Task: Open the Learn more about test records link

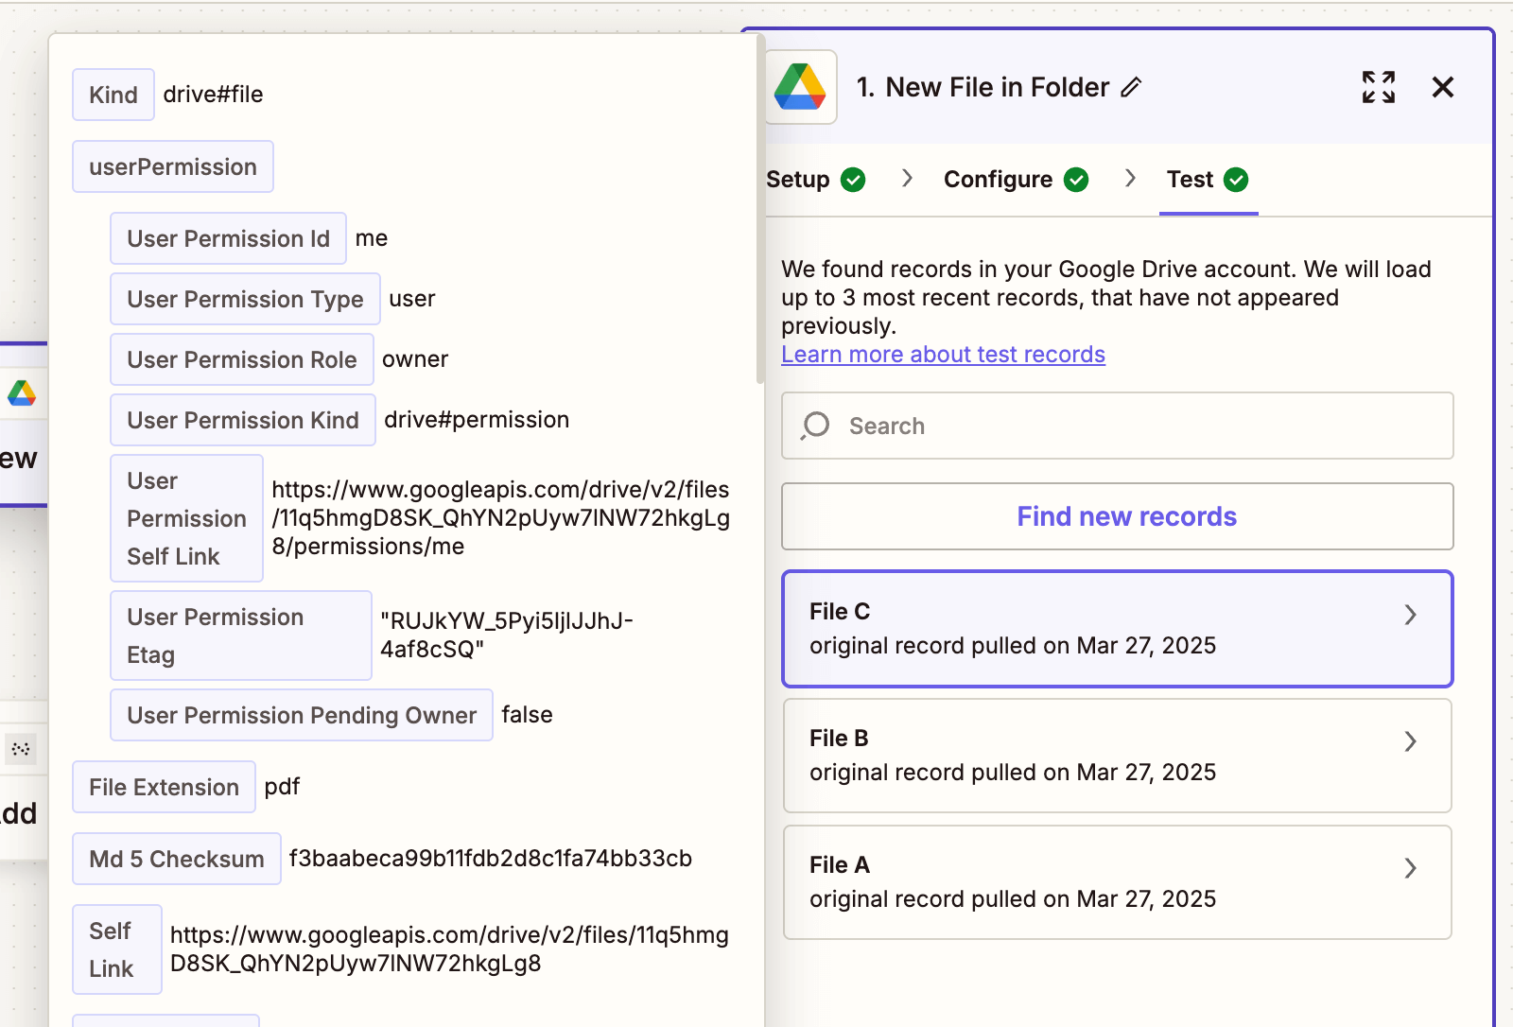Action: point(943,354)
